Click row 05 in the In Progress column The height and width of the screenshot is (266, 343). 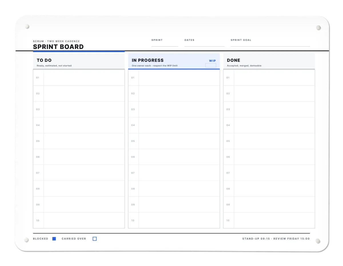click(x=174, y=141)
